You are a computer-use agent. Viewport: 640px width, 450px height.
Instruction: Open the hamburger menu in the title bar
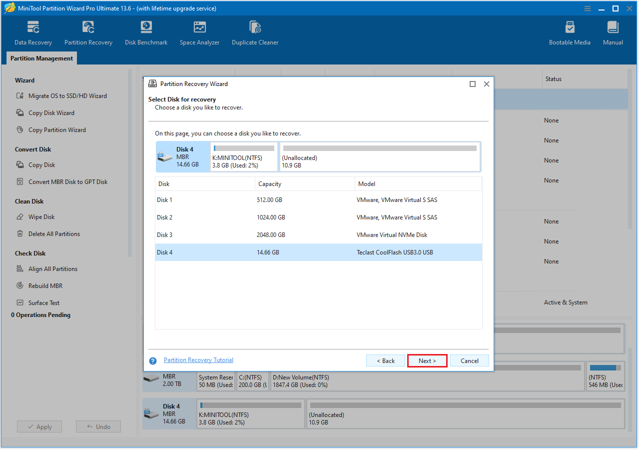(587, 8)
